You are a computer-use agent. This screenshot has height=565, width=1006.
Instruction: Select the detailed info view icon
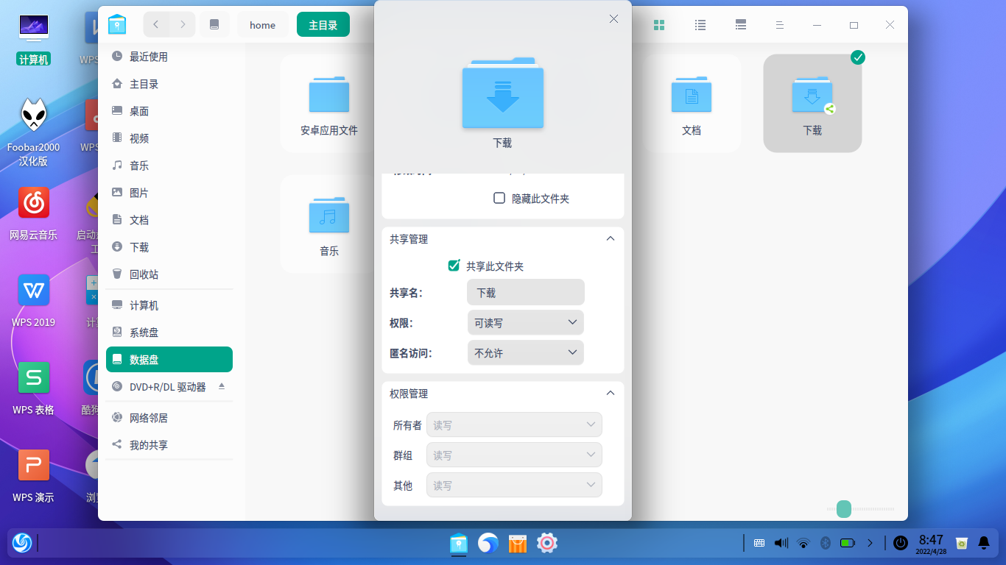(x=740, y=24)
